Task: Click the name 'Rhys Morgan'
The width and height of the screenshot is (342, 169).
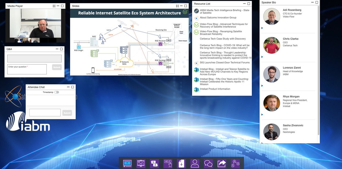Action: [291, 97]
